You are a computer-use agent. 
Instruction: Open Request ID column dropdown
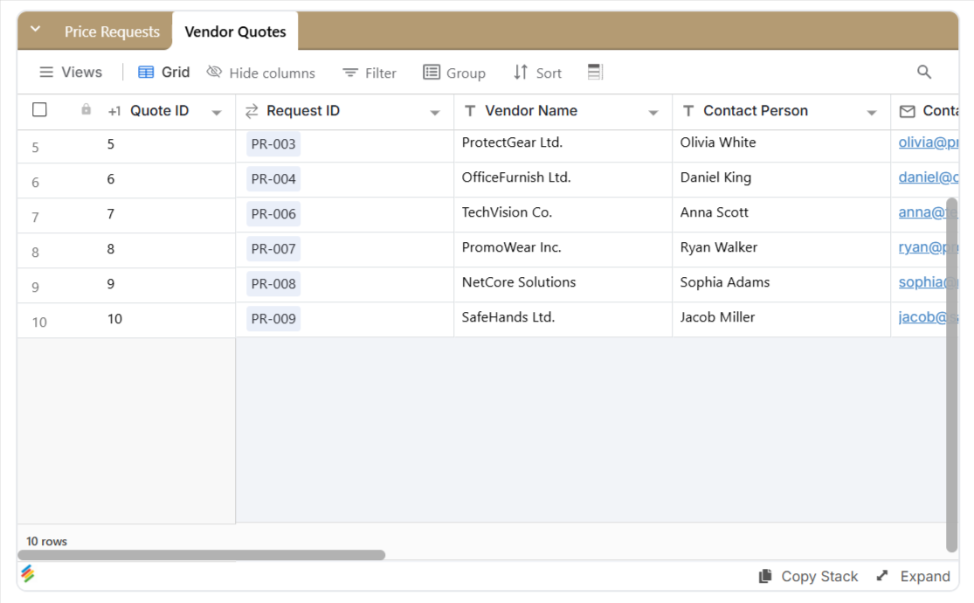[x=435, y=113]
